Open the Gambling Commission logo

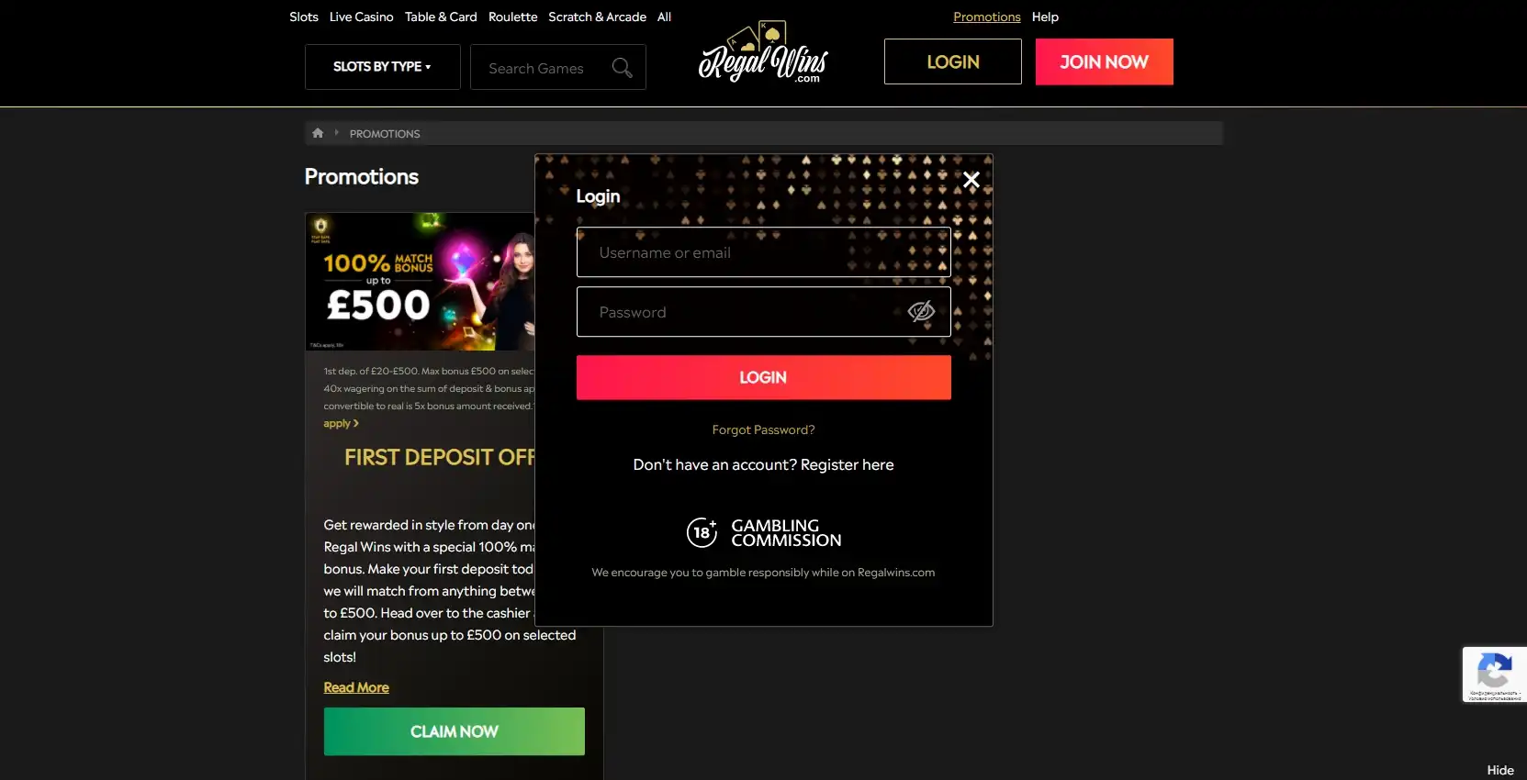pos(786,533)
